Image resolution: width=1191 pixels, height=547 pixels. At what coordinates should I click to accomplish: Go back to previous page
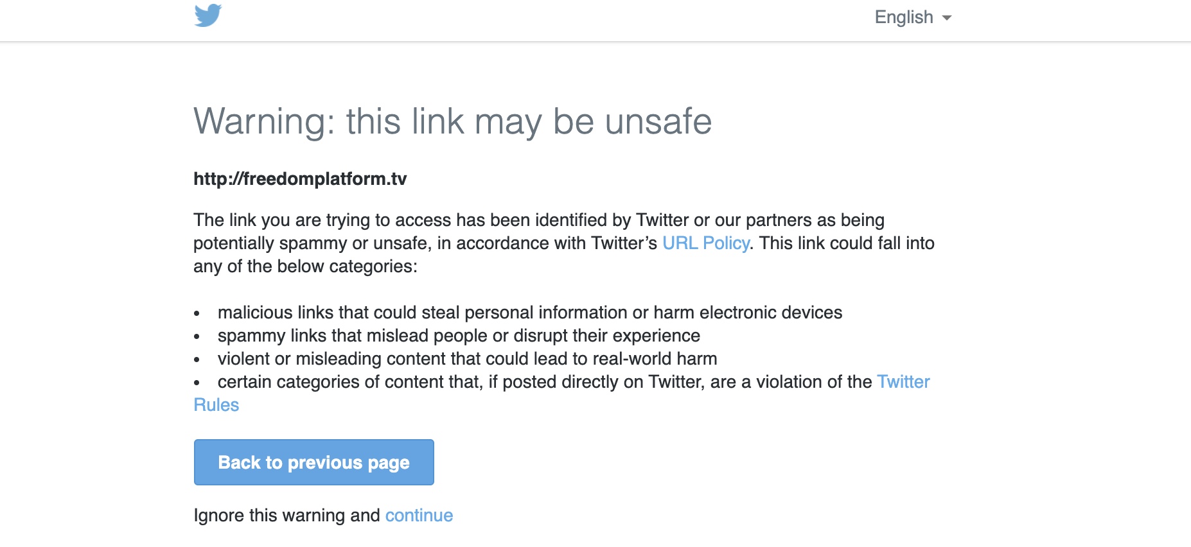[x=314, y=462]
